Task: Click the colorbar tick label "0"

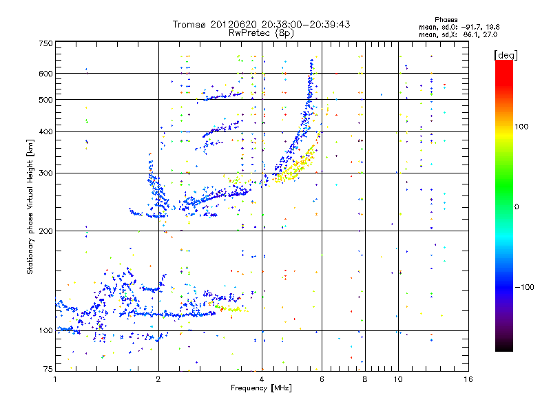Action: coord(517,207)
